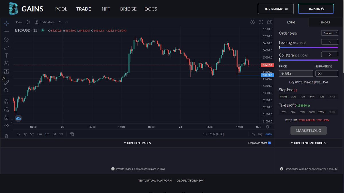Open the price scale settings gear
The image size is (344, 193).
(x=267, y=127)
